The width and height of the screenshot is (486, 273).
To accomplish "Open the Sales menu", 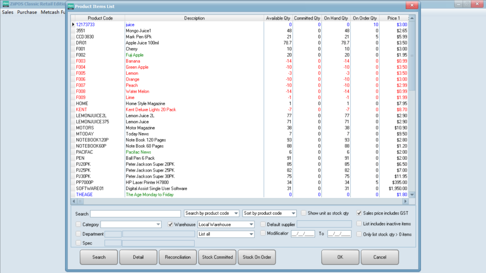I will point(8,12).
